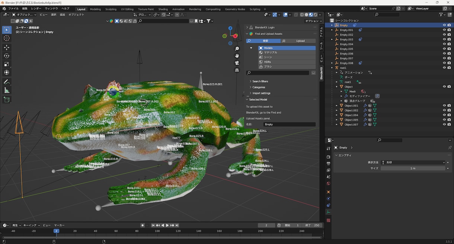Image resolution: width=454 pixels, height=244 pixels.
Task: Open the timeline キーイング menu
Action: pos(31,225)
